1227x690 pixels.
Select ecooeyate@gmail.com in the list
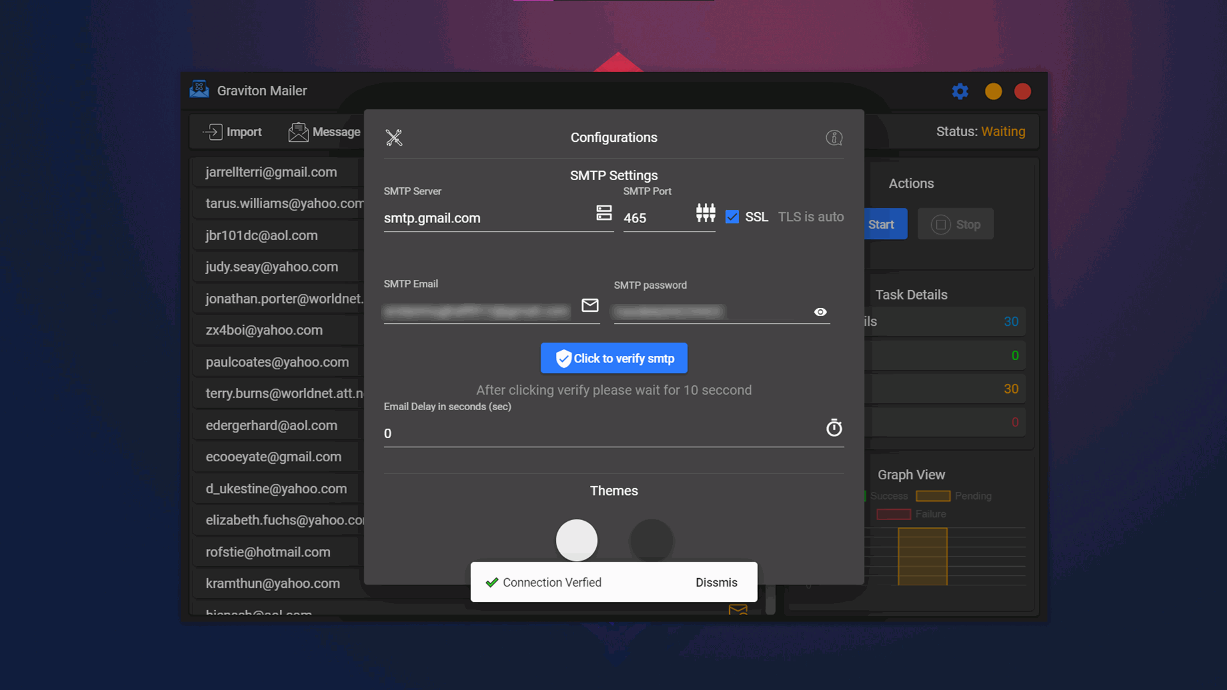279,457
